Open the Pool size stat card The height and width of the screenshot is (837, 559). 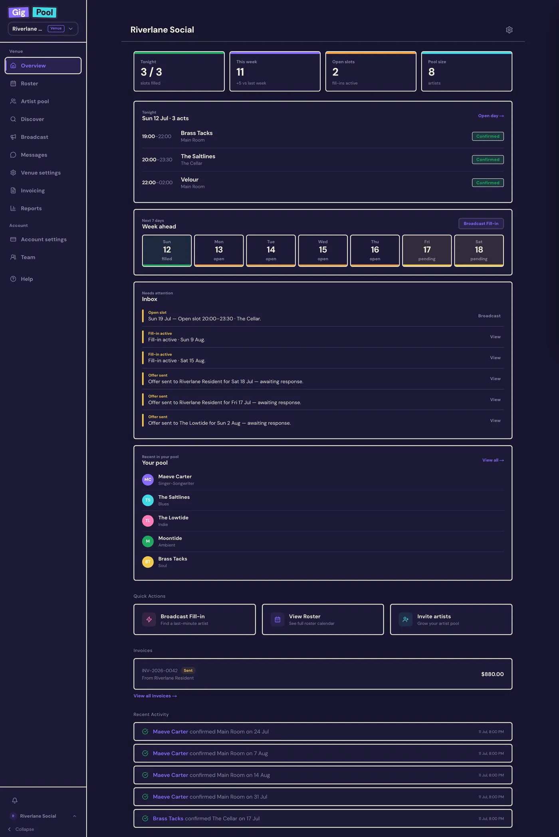pyautogui.click(x=467, y=71)
